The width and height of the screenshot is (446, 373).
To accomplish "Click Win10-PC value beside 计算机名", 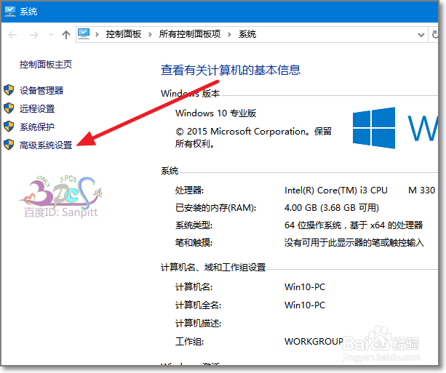I will click(x=305, y=287).
